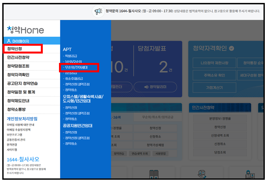This screenshot has height=182, width=270.
Task: Click the hand holding house icon at bottom
Action: (202, 174)
